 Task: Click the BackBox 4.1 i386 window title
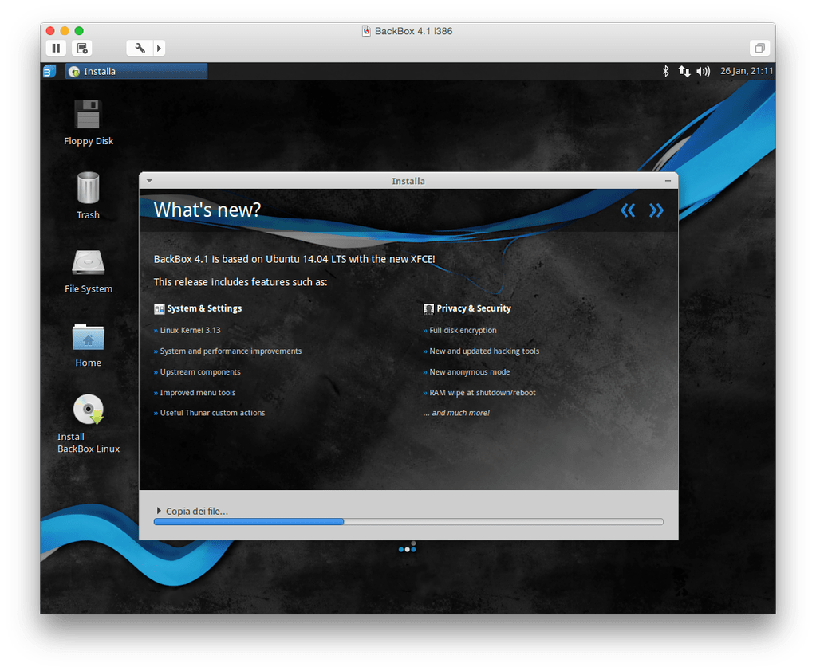coord(413,31)
